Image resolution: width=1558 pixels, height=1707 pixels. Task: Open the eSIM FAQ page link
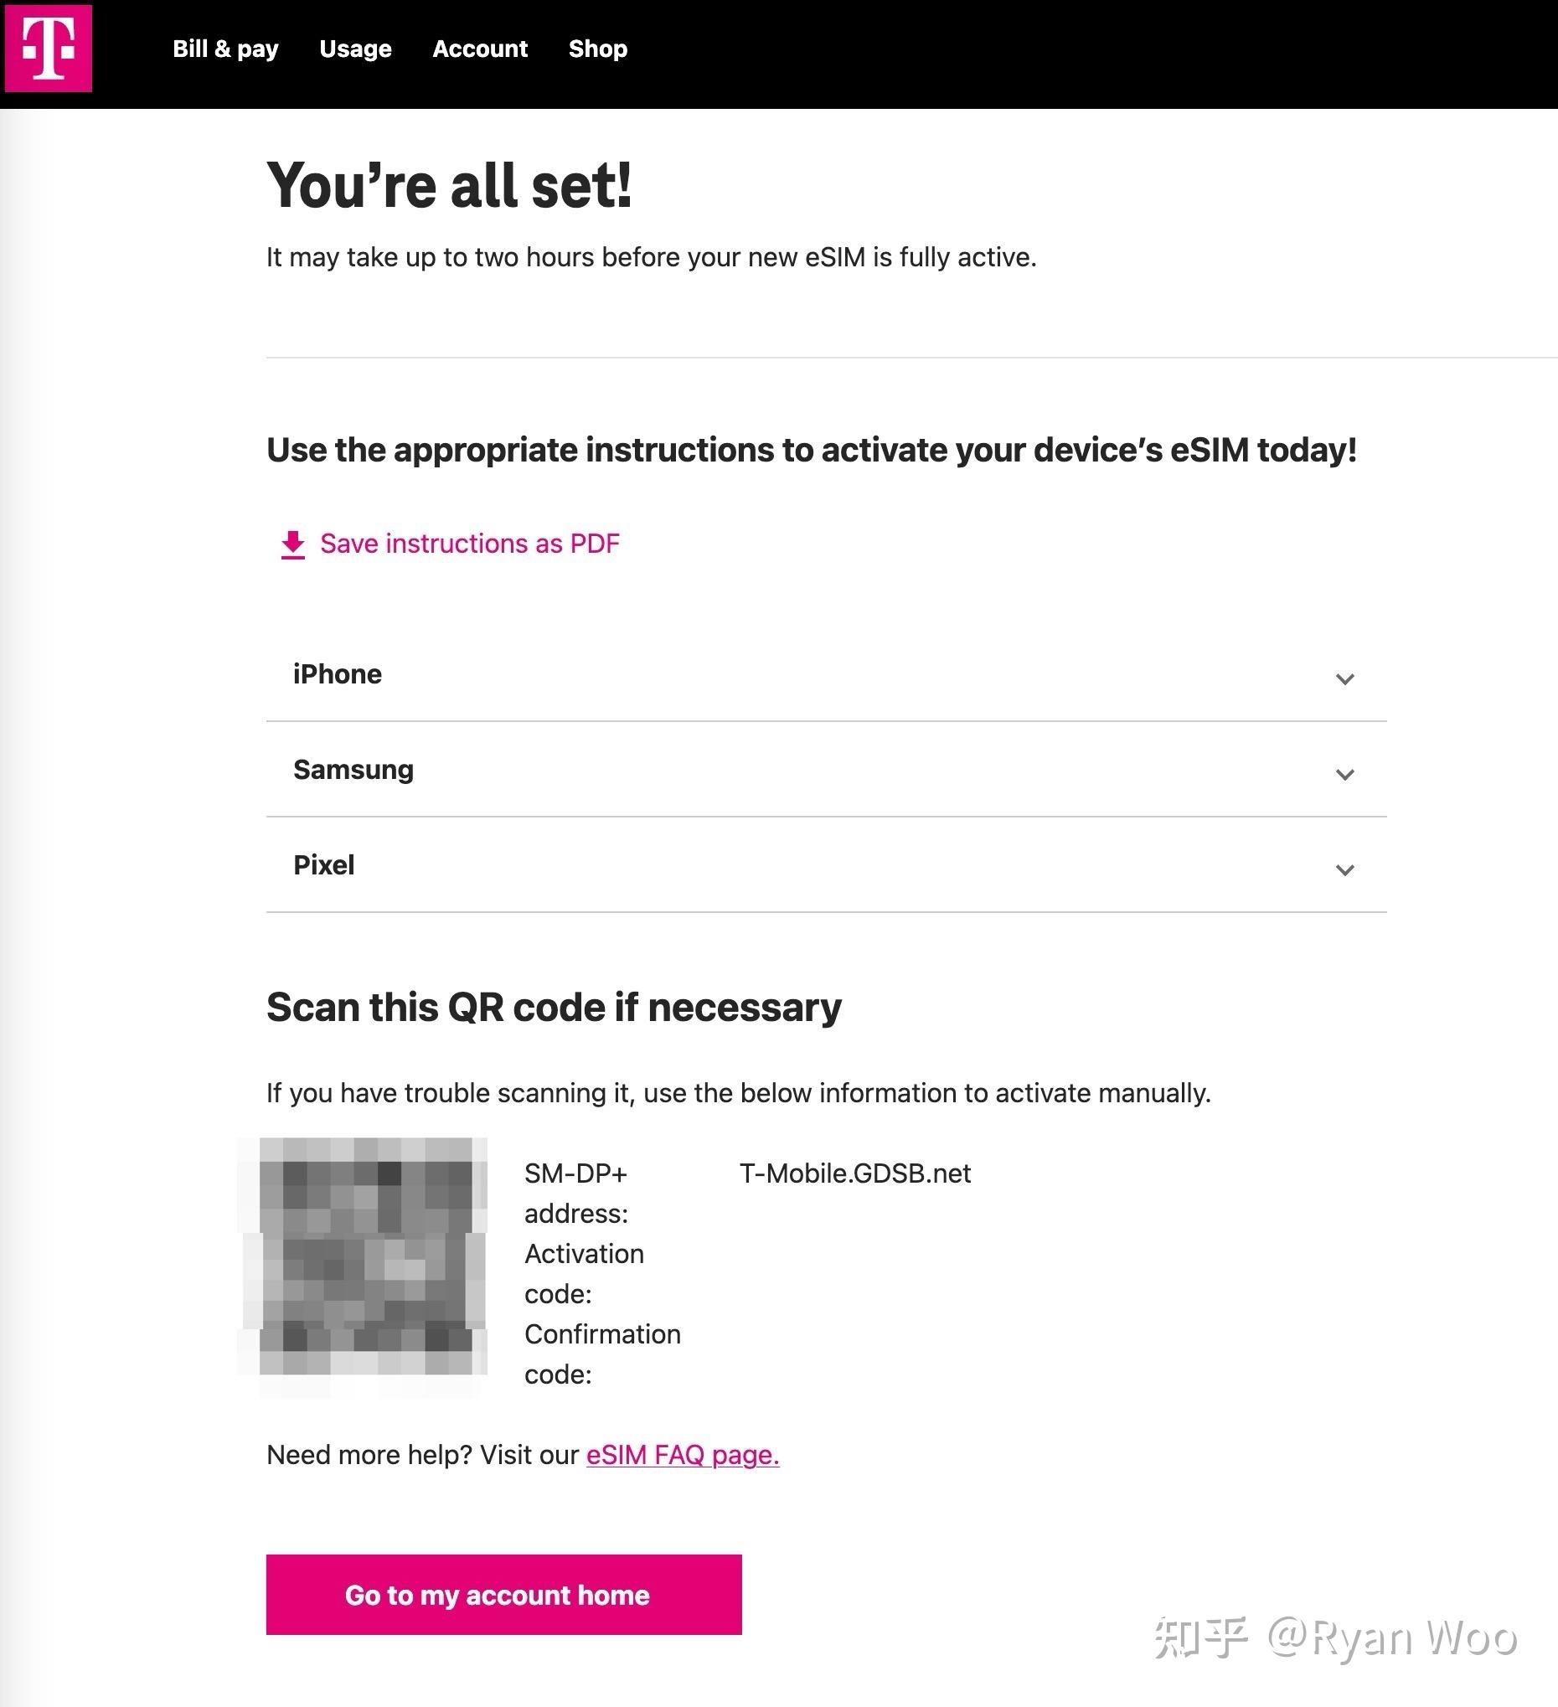[x=683, y=1455]
